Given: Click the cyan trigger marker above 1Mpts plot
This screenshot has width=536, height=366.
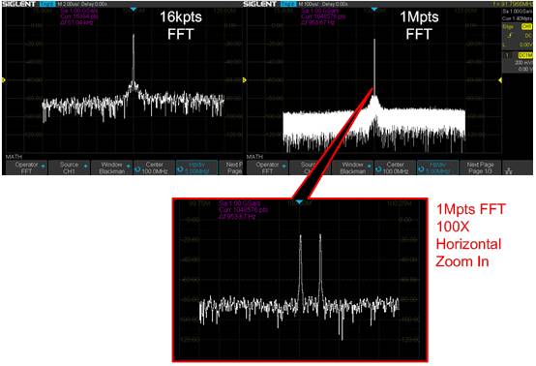Looking at the screenshot, I should (374, 9).
